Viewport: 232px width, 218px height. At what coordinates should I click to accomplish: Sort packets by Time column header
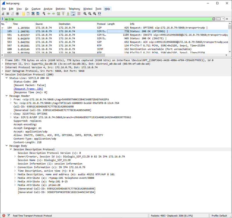point(23,24)
